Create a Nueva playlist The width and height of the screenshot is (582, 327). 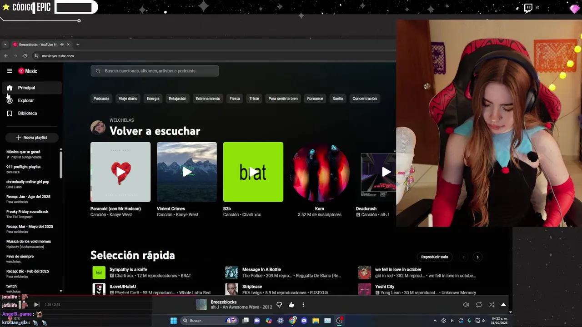click(x=32, y=137)
